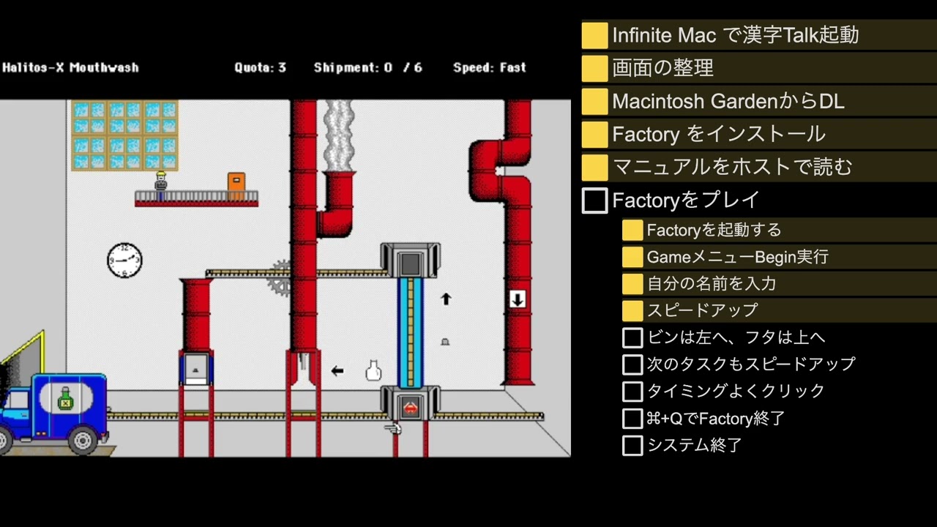Click the Infinite Mac で漢字Talk起動 item
The height and width of the screenshot is (527, 937).
pyautogui.click(x=758, y=35)
